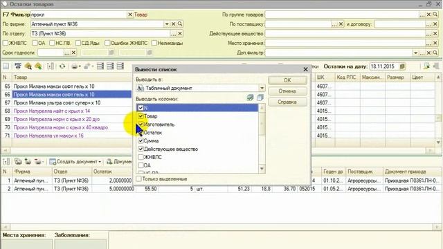Image resolution: width=443 pixels, height=249 pixels.
Task: Clear the F7 Фильтр field with X
Action: [130, 15]
